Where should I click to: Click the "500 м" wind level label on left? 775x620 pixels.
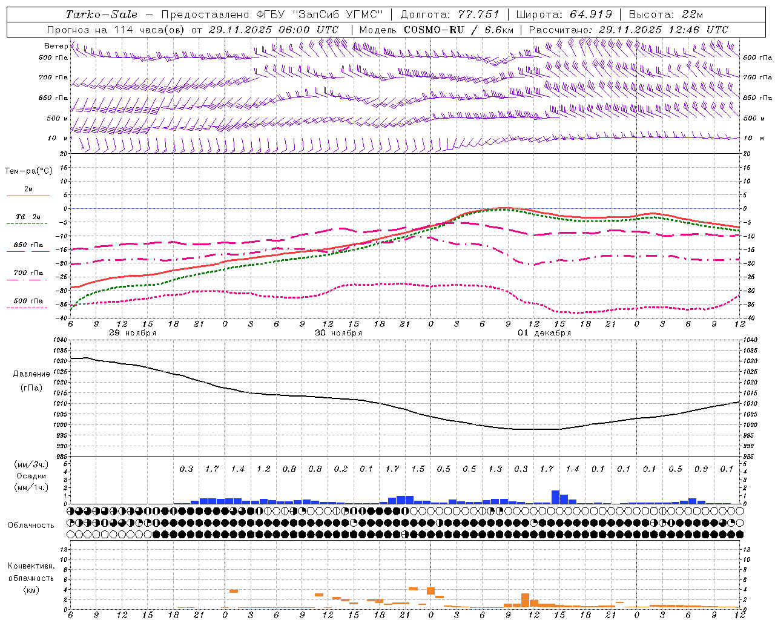point(58,118)
